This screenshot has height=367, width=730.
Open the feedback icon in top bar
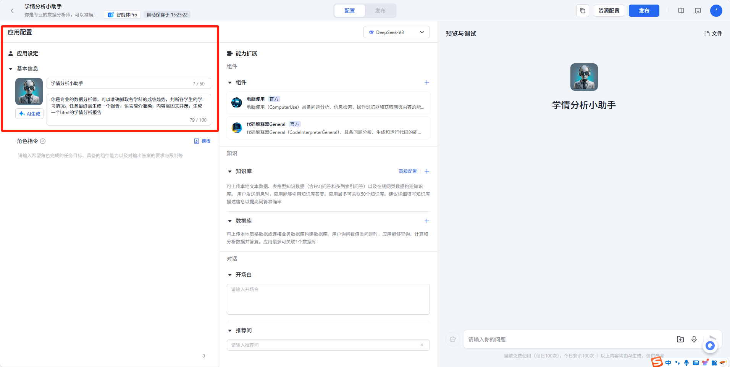698,11
